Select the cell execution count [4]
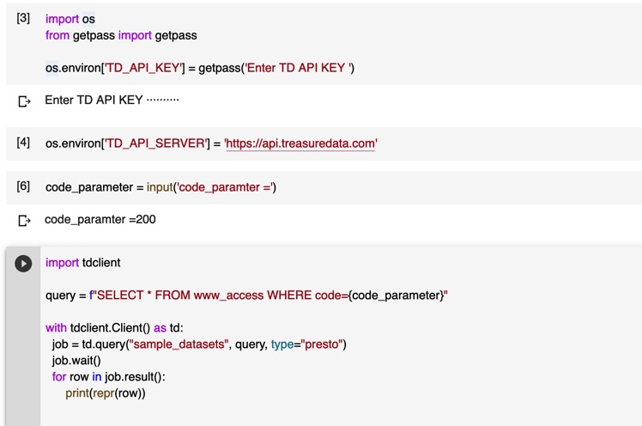Viewport: 642px width, 426px height. coord(23,143)
